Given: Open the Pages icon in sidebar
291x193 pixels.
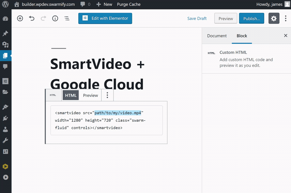Looking at the screenshot, I should click(5, 56).
